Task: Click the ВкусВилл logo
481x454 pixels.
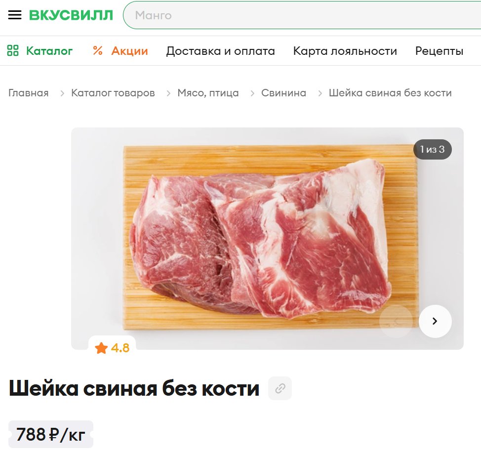Action: [71, 15]
